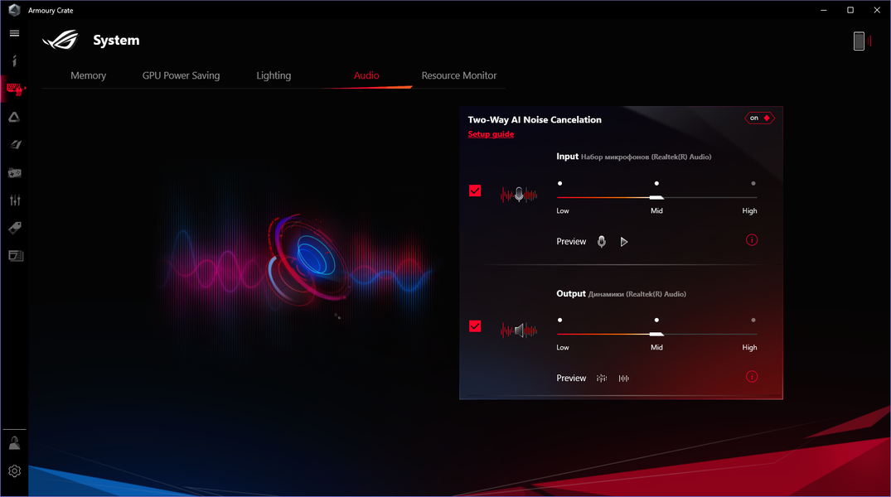Click the mobile device icon at top right
This screenshot has height=497, width=891.
(x=860, y=41)
